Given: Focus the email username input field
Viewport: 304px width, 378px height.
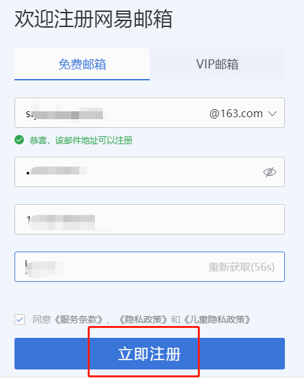Looking at the screenshot, I should click(111, 113).
